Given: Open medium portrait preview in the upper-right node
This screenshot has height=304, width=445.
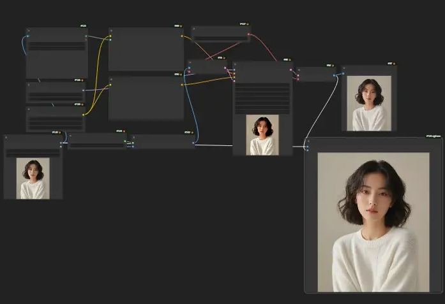Looking at the screenshot, I should pyautogui.click(x=369, y=103).
